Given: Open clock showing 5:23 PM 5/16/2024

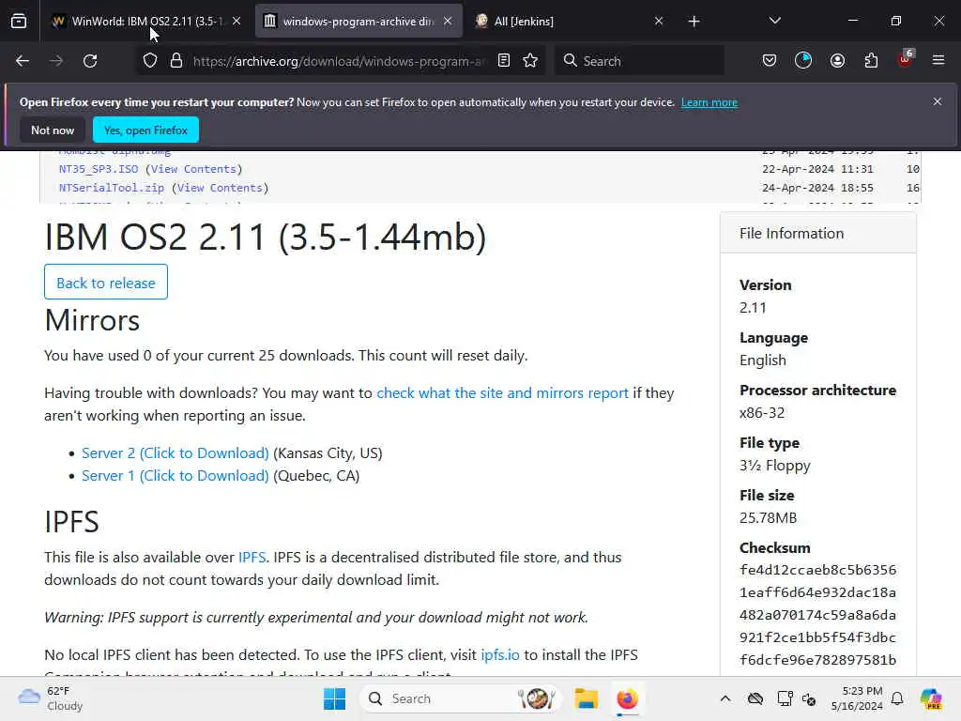Looking at the screenshot, I should pyautogui.click(x=857, y=698).
